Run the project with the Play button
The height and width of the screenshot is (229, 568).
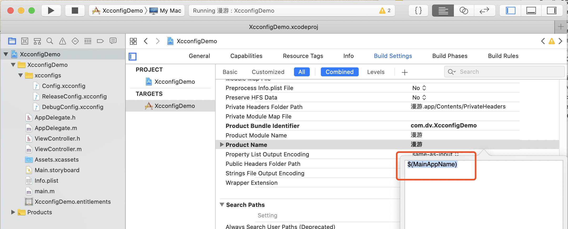51,11
